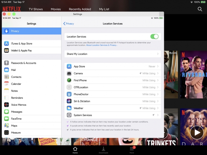
Task: Click the iTunes & App Store icon
Action: click(6, 44)
